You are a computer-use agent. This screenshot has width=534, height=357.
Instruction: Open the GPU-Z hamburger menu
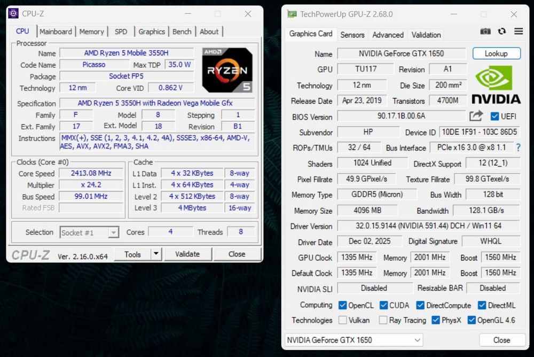click(519, 32)
